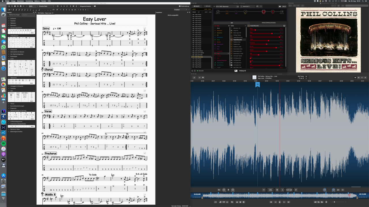Expand the Dynamikbezeichnungen palette

pyautogui.click(x=17, y=106)
